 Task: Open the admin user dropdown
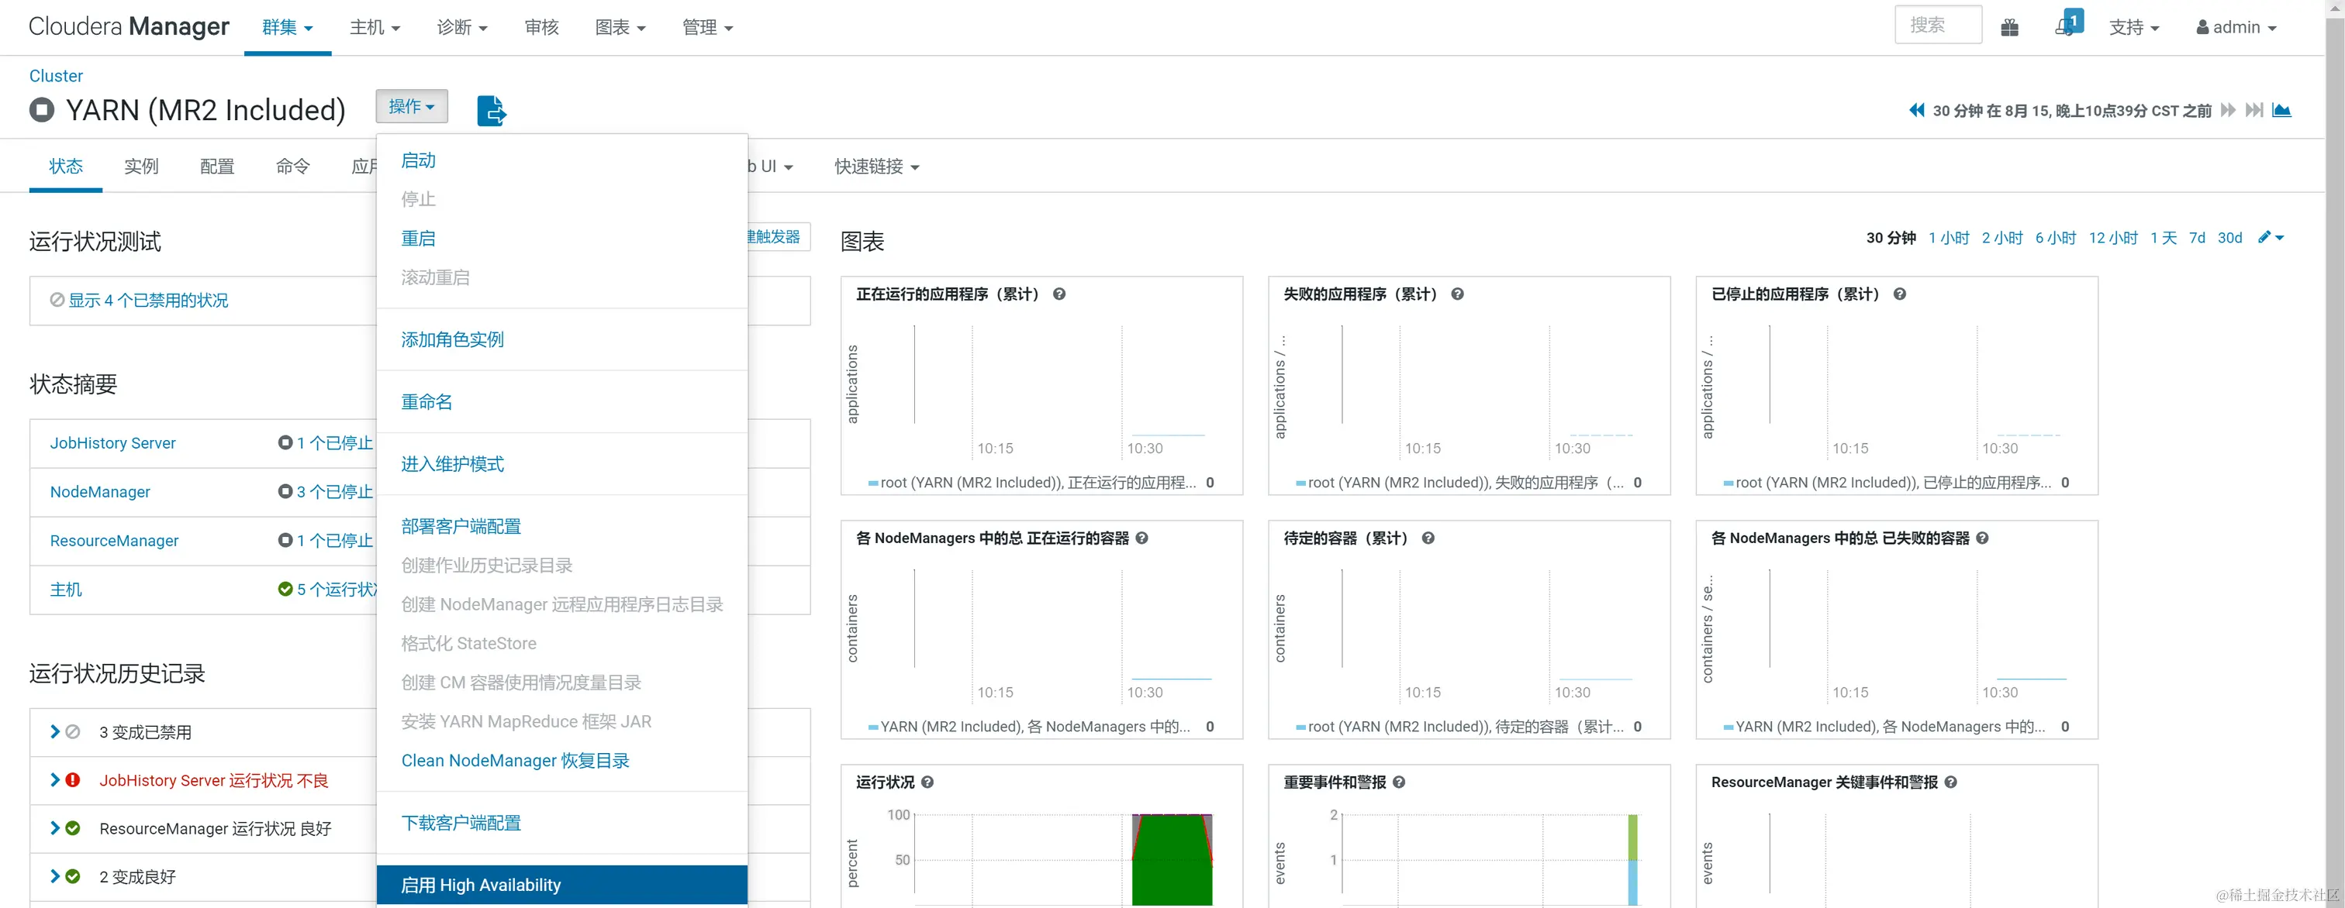(2236, 27)
